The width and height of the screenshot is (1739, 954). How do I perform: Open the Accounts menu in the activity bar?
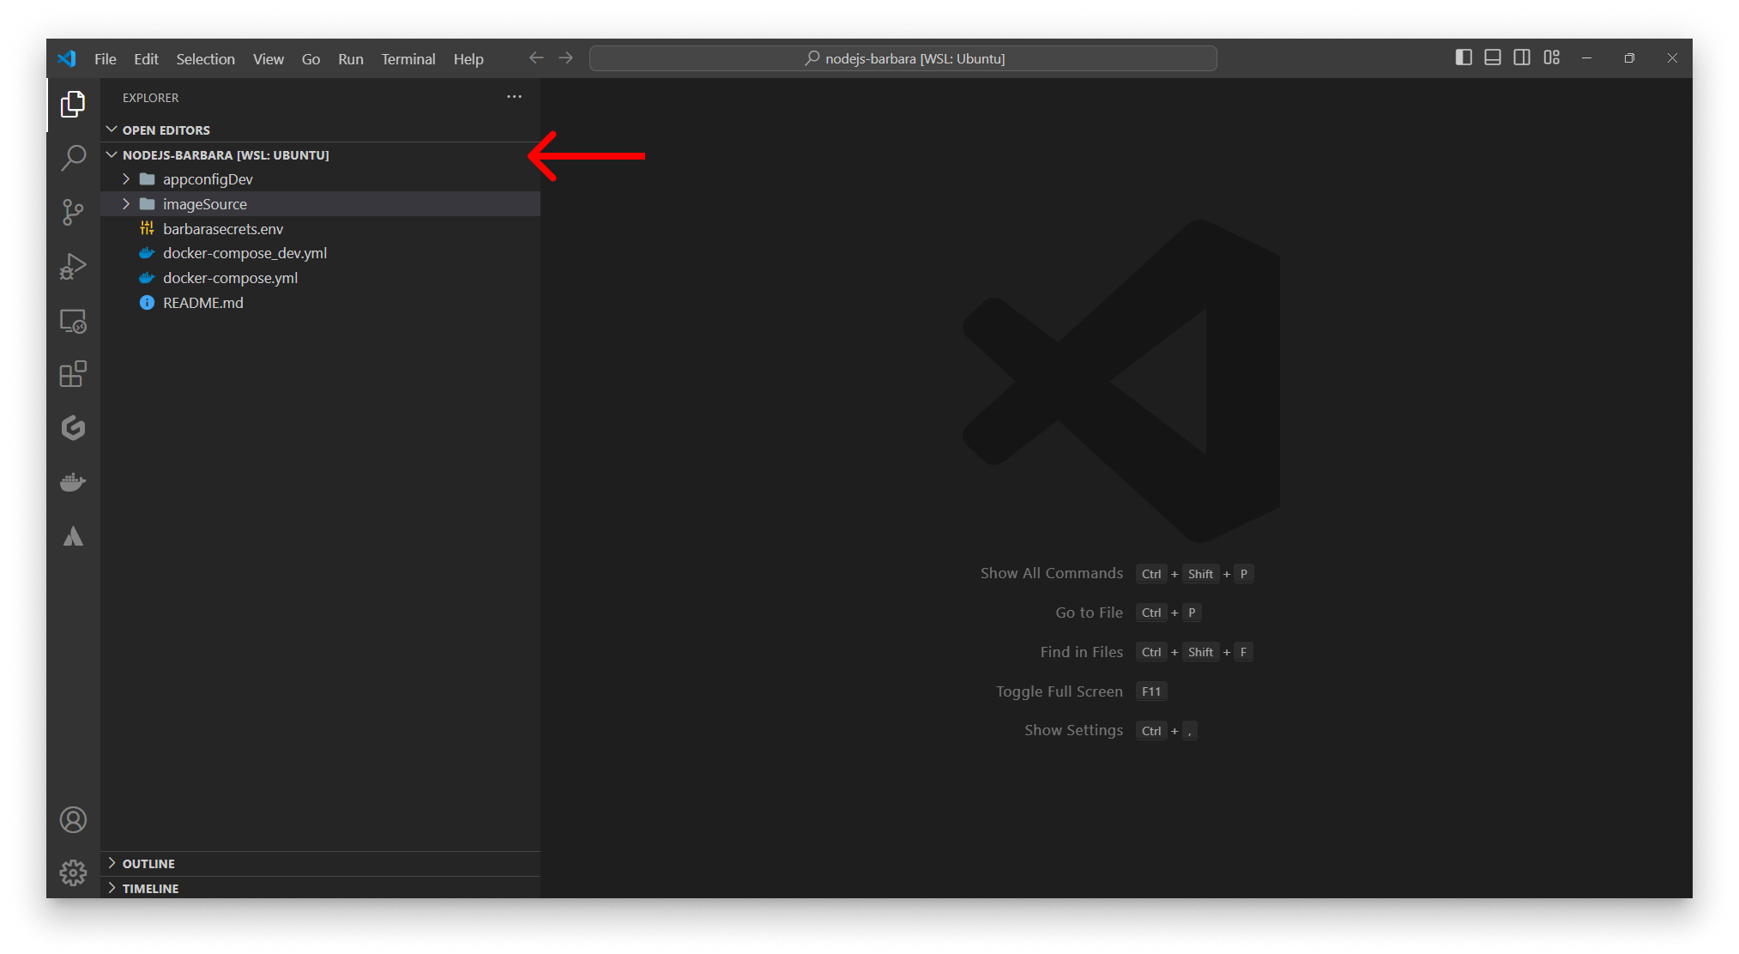(74, 819)
